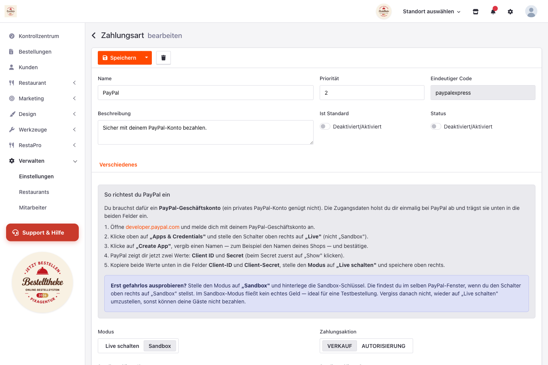Click the Marketing target icon
Screen dimensions: 548x365
12,98
